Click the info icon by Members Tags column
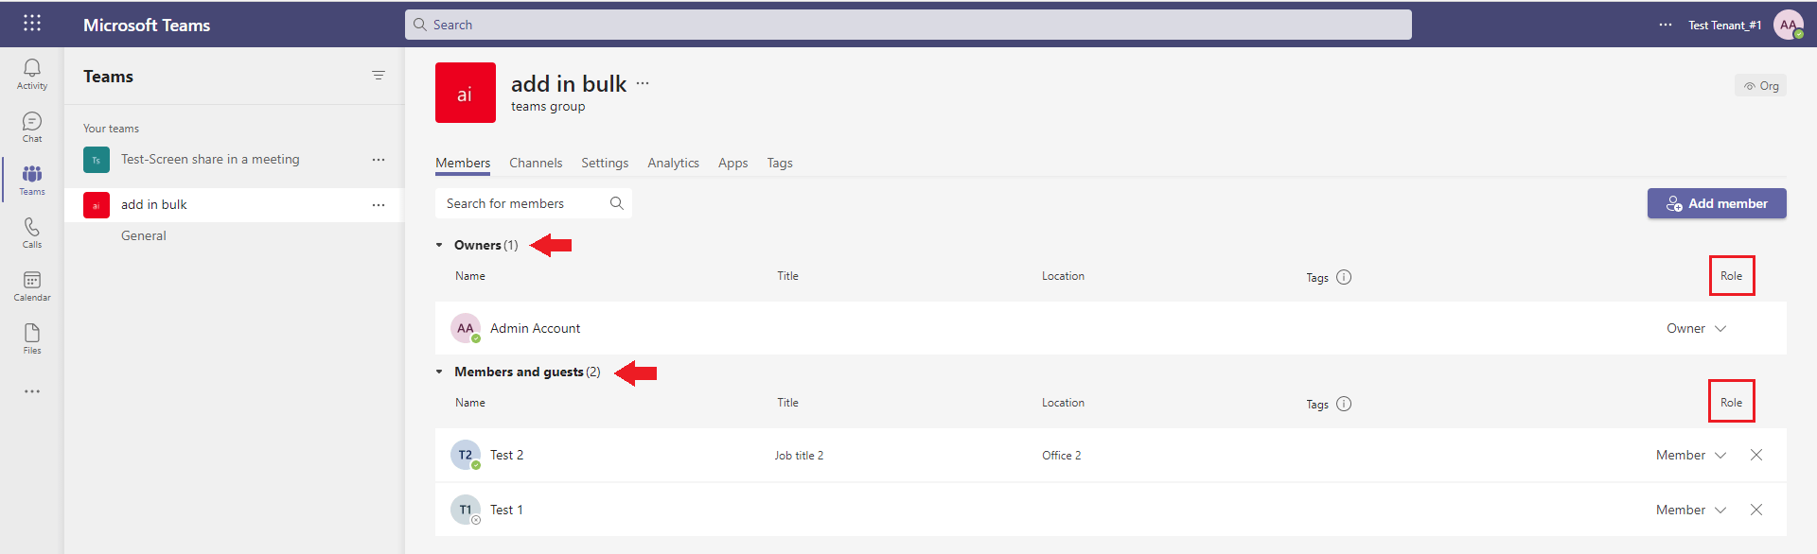Screen dimensions: 1817x554 coord(1344,404)
